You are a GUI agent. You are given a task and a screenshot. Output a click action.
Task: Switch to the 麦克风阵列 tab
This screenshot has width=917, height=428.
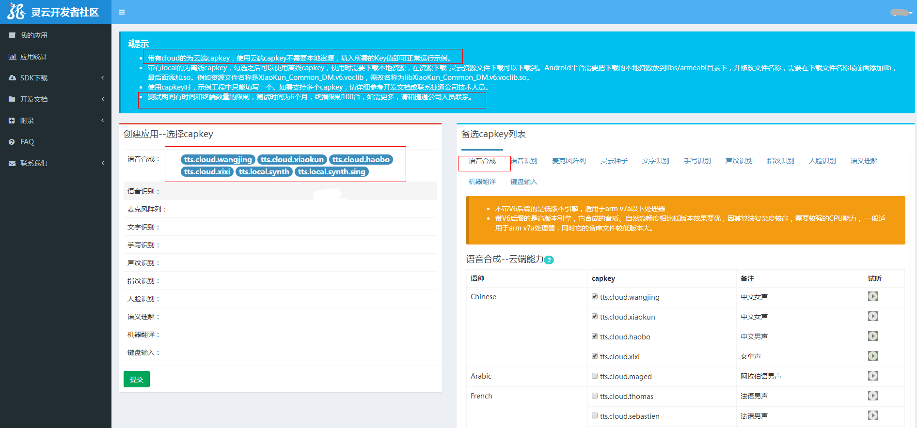569,161
